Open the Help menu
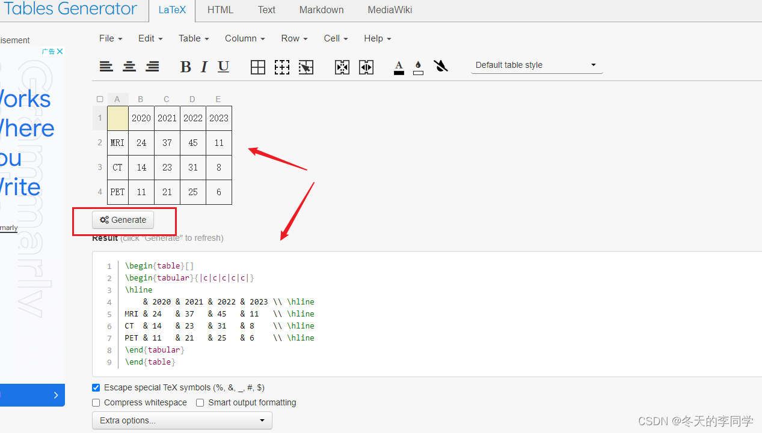Image resolution: width=762 pixels, height=433 pixels. (x=377, y=38)
